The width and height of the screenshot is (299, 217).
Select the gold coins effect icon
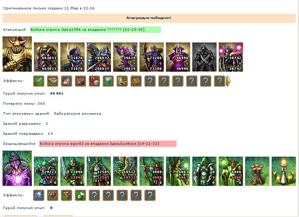[136, 81]
